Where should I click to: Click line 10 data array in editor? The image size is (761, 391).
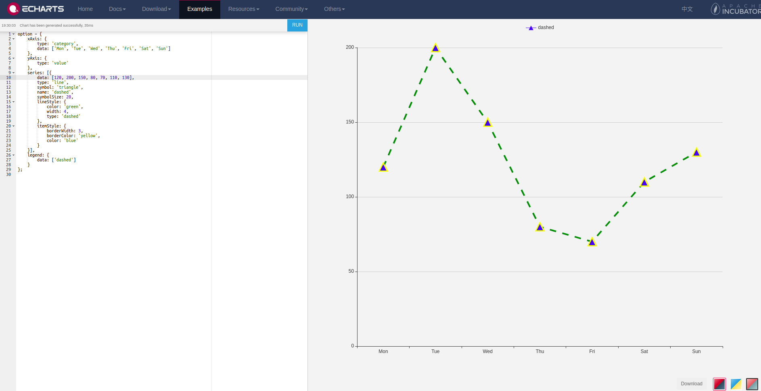coord(93,77)
